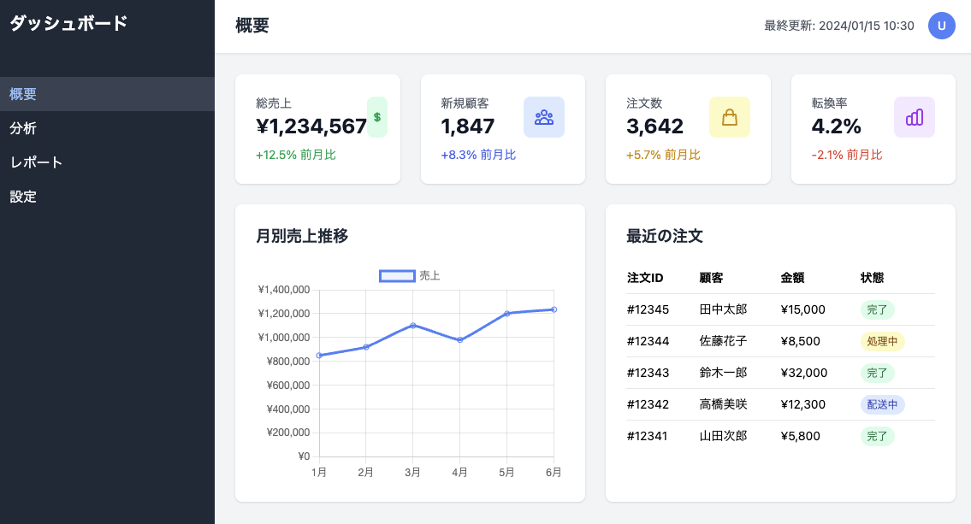Click the 月別売上推移 chart title
The image size is (971, 524).
[302, 236]
